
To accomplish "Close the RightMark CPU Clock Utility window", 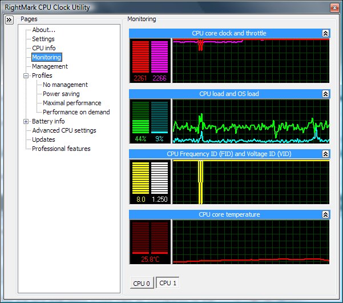I will (x=334, y=8).
